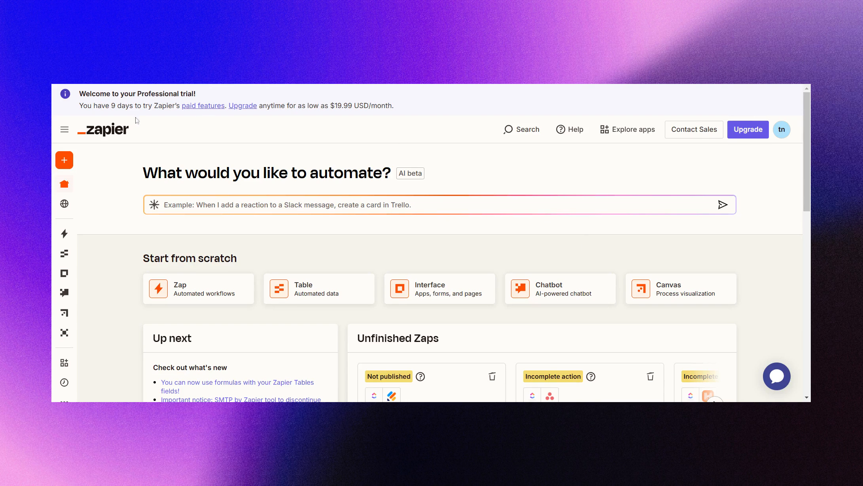This screenshot has width=863, height=486.
Task: Open Tables from the sidebar
Action: [64, 254]
